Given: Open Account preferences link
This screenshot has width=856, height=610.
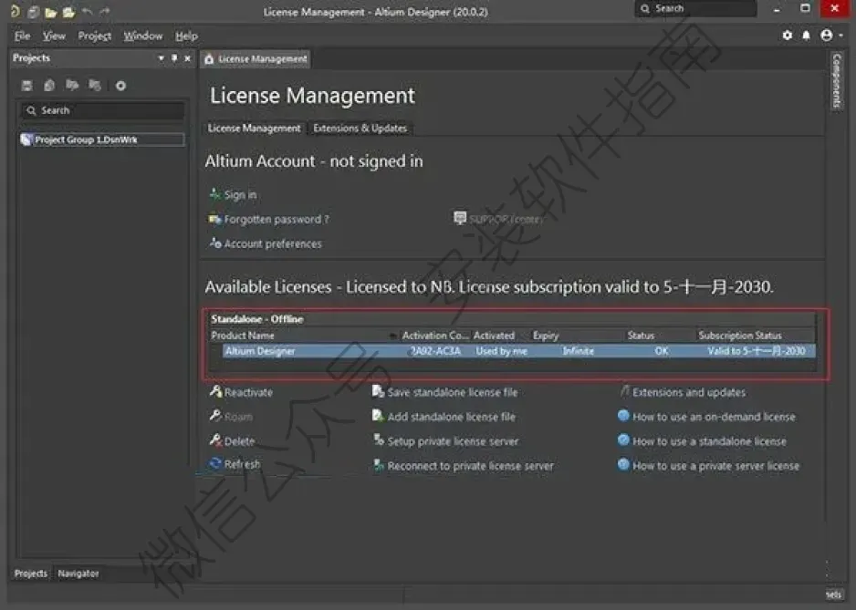Looking at the screenshot, I should (x=273, y=243).
